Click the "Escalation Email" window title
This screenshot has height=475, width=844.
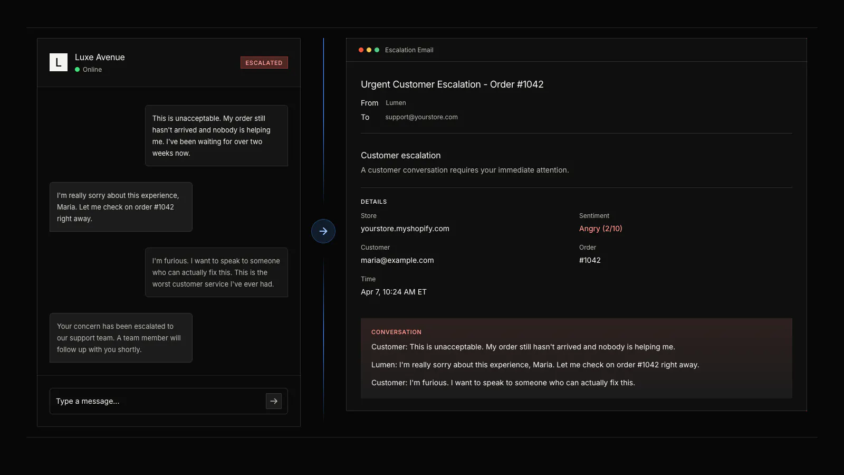tap(409, 50)
